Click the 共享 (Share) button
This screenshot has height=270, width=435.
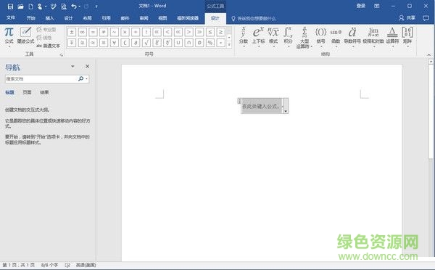click(407, 18)
